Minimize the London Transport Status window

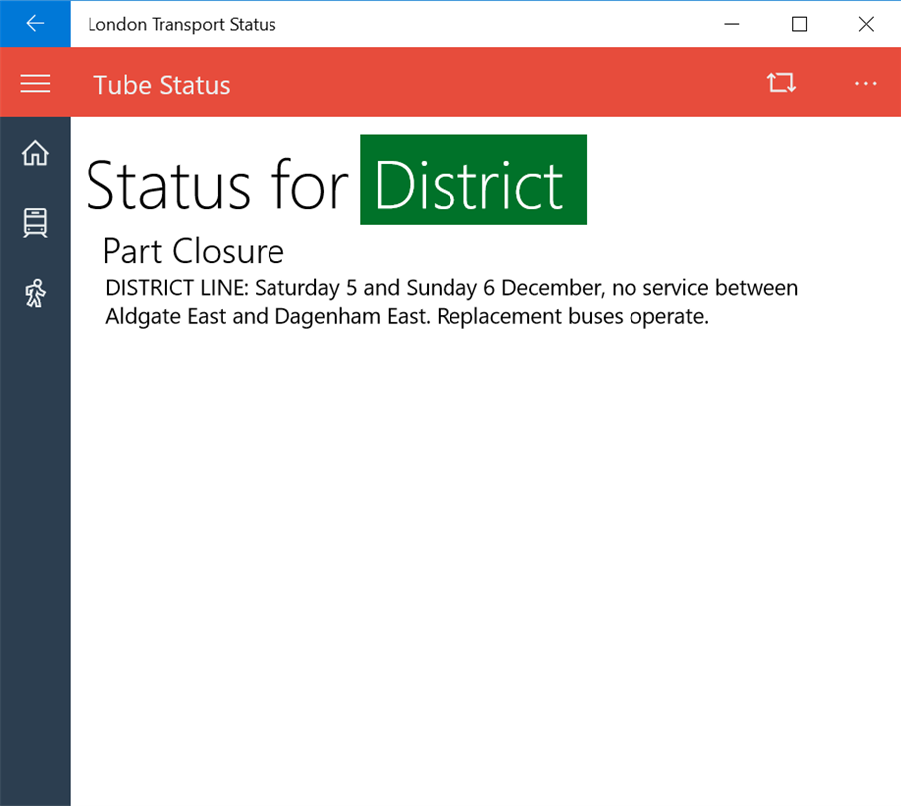click(x=732, y=24)
